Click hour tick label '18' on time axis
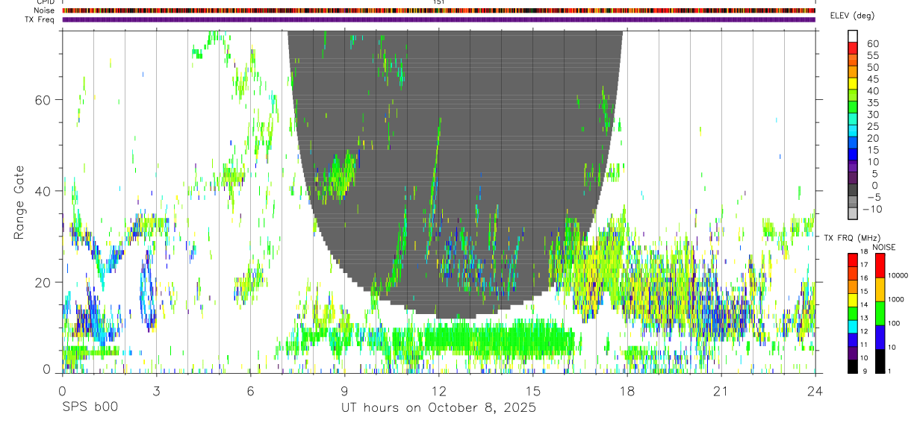This screenshot has width=917, height=423. (x=627, y=390)
